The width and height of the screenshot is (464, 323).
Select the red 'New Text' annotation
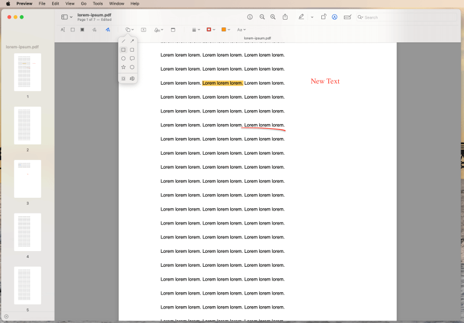point(325,81)
